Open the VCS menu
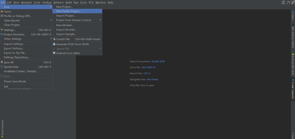 click(91, 2)
